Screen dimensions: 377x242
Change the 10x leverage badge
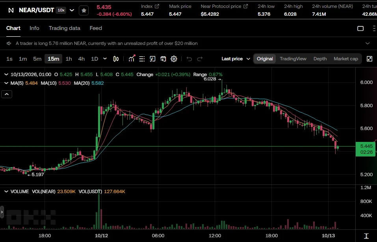61,10
